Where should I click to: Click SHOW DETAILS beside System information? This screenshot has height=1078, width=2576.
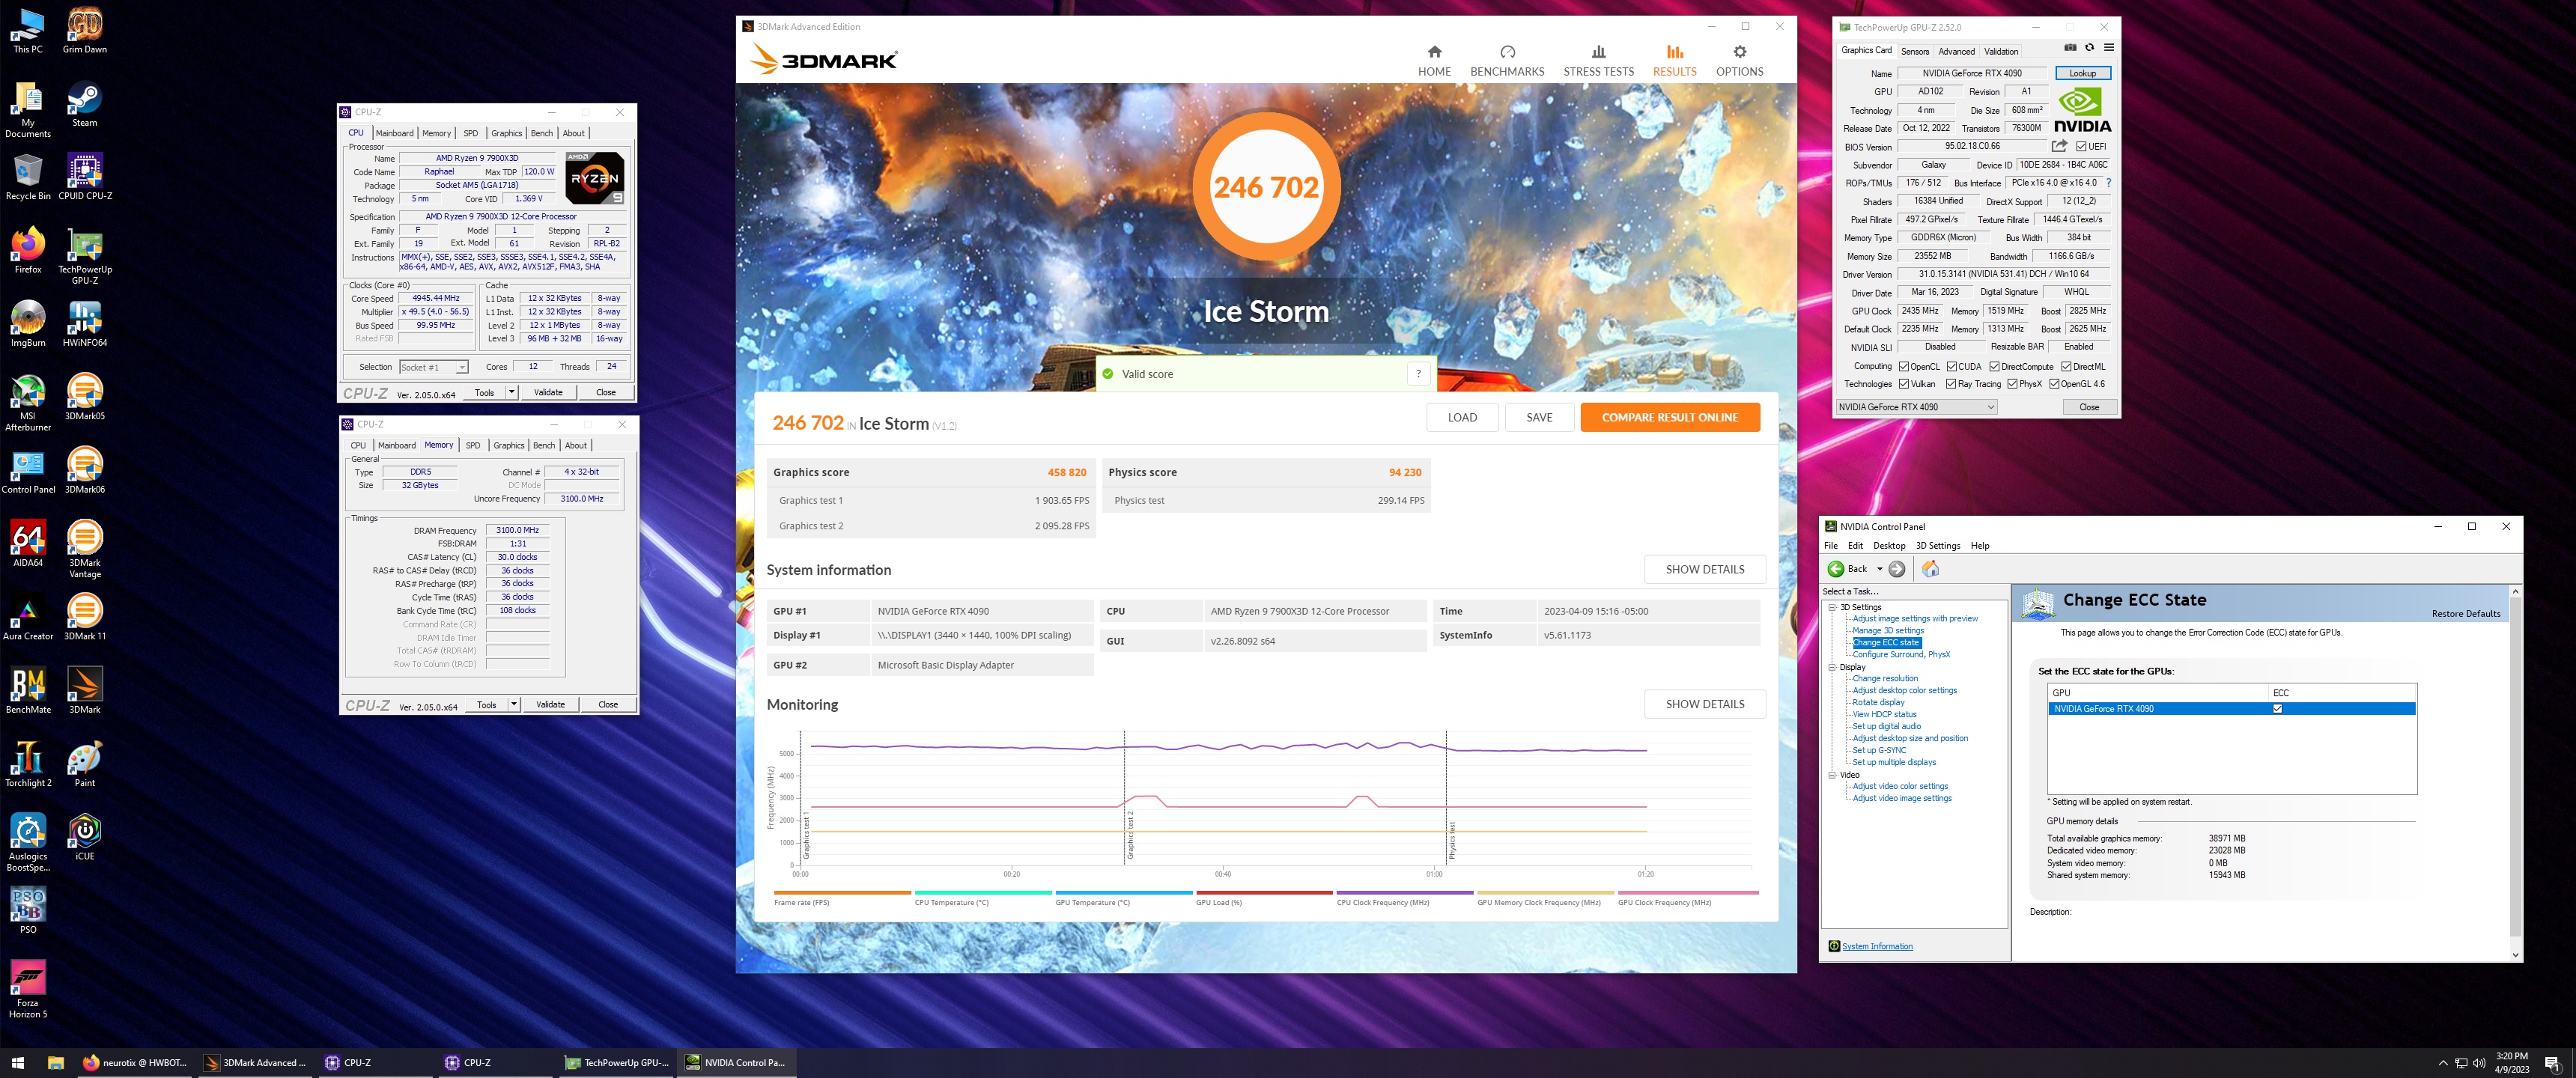(1704, 569)
